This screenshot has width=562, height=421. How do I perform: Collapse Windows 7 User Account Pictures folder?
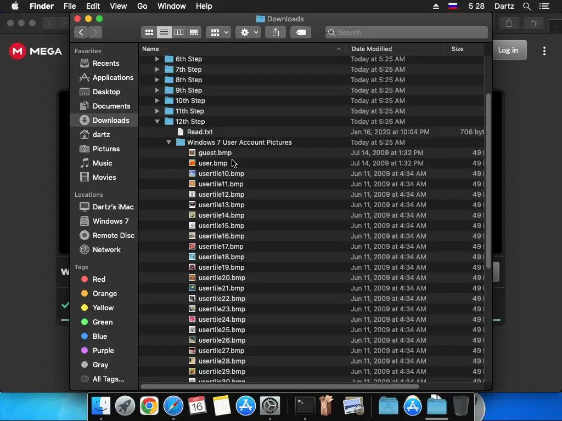(x=169, y=143)
